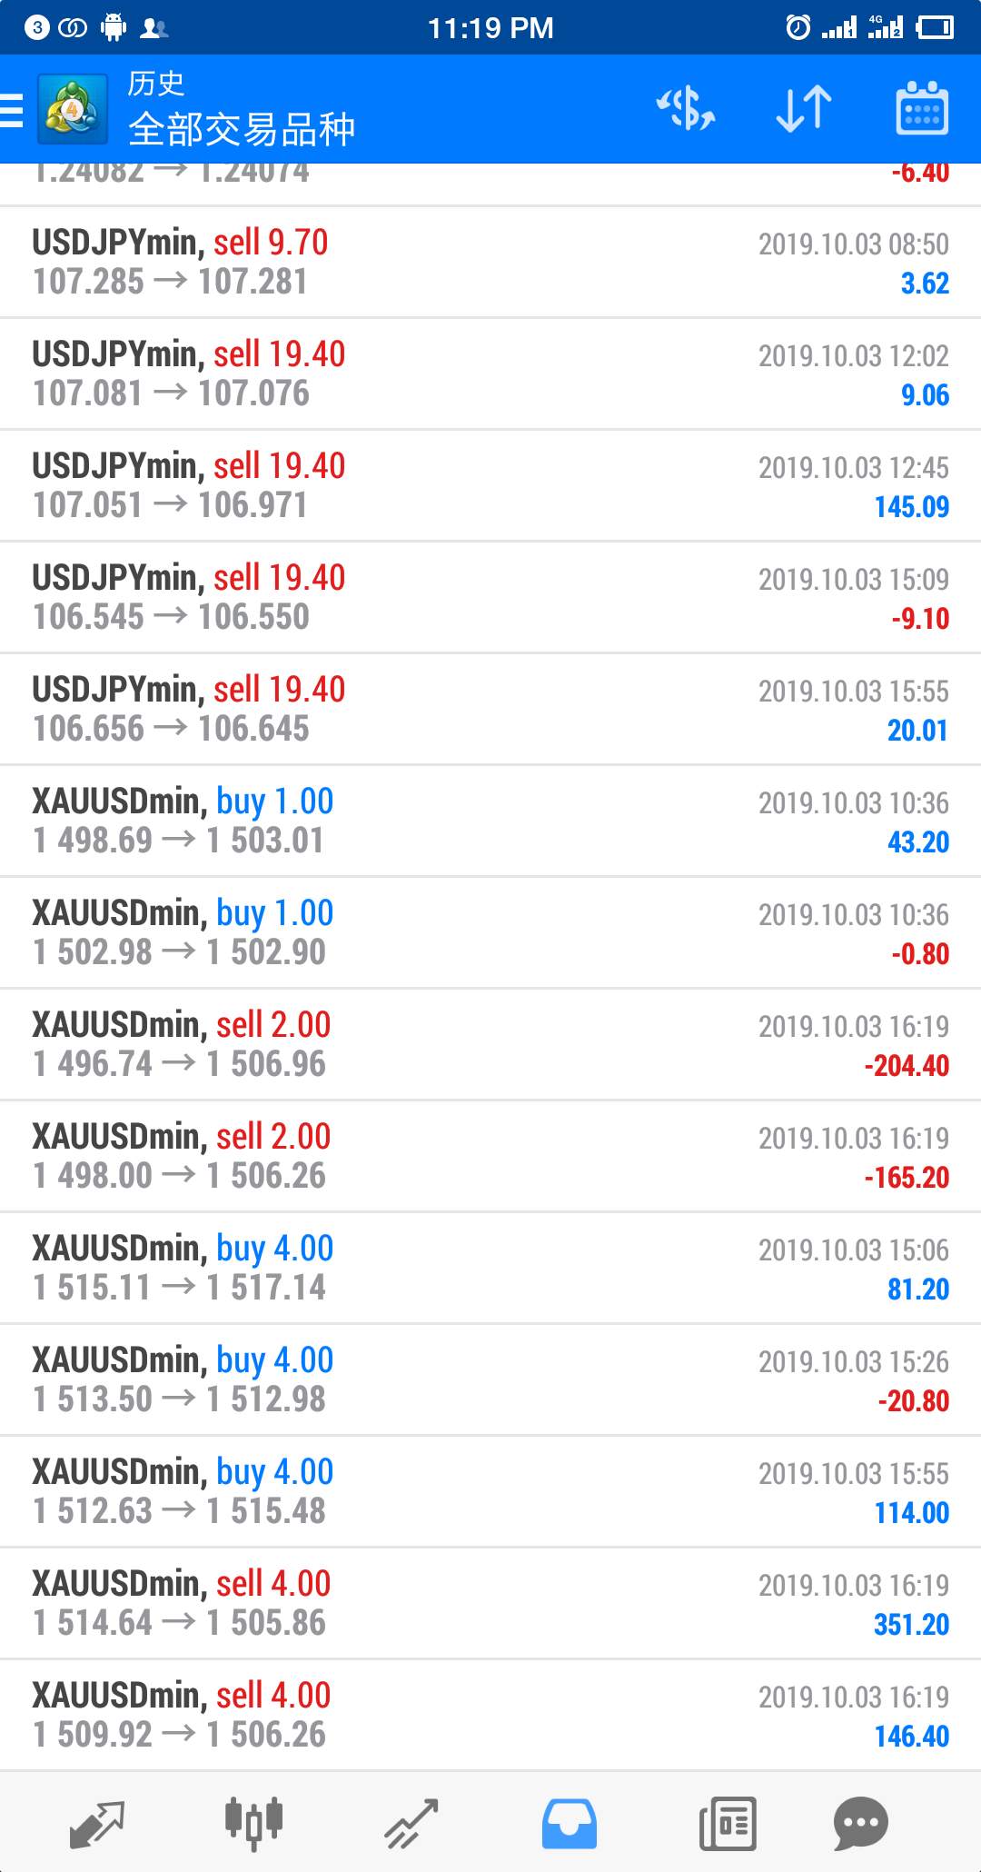Screen dimensions: 981x1872
Task: Open the calendar date range picker
Action: coord(922,109)
